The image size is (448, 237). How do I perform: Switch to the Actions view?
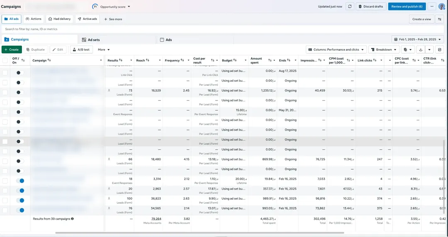pos(34,19)
